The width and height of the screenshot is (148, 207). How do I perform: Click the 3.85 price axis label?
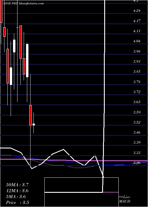137,72
